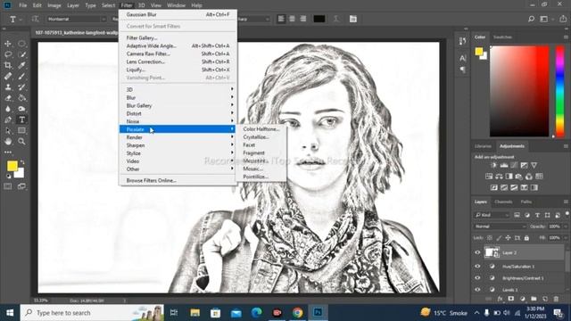Click the layer style fx icon

500,299
